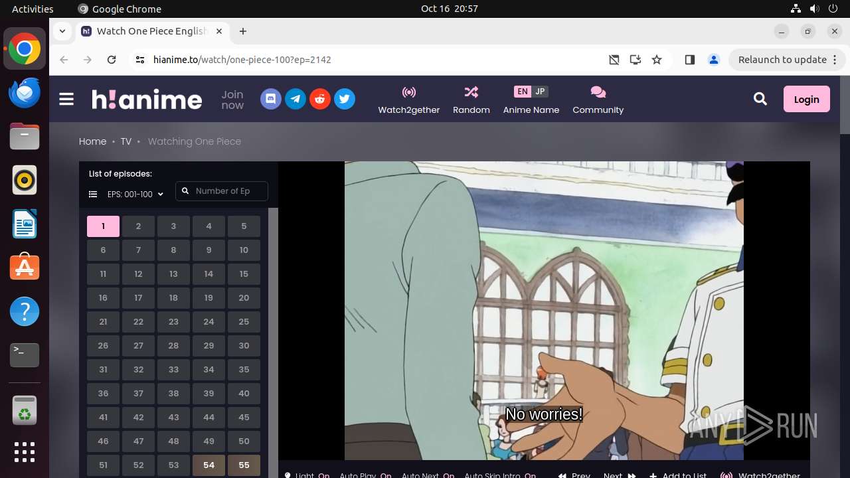Open the Chrome tab search dropdown
Image resolution: width=850 pixels, height=478 pixels.
pos(62,31)
